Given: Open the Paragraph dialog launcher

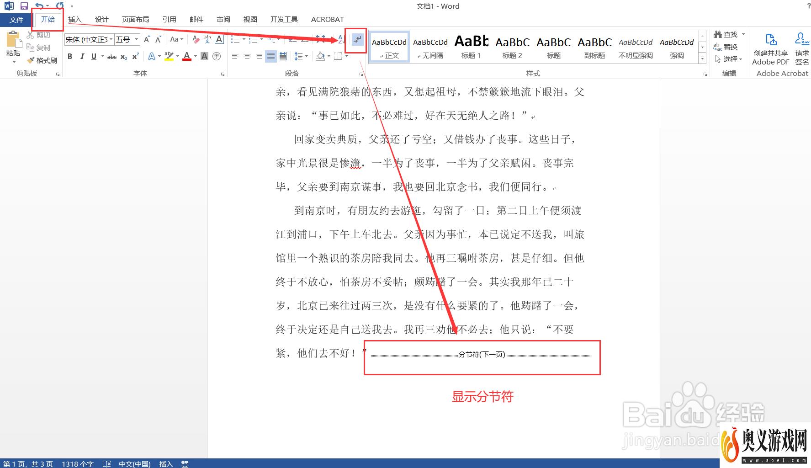Looking at the screenshot, I should (361, 74).
